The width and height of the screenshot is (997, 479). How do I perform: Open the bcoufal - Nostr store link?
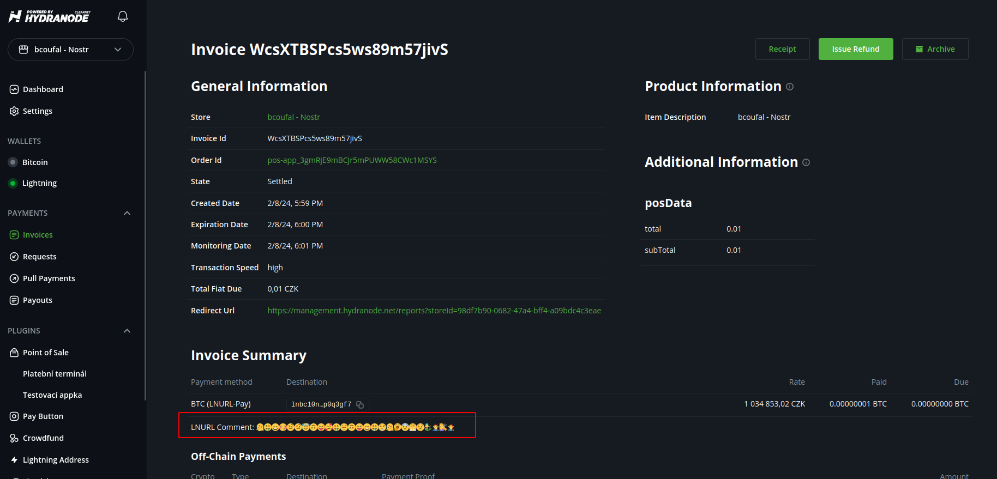[293, 117]
